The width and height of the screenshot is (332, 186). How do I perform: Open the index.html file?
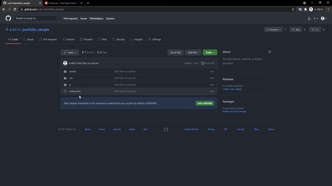pos(75,91)
